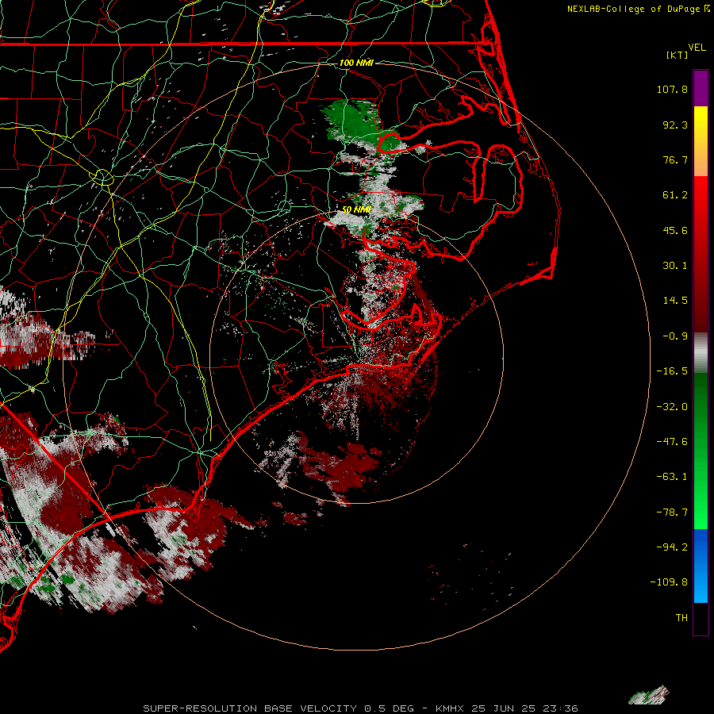This screenshot has width=714, height=714.
Task: Click the blue segment of velocity color bar
Action: [701, 566]
